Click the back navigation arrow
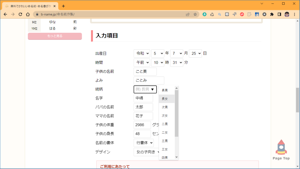 [x=5, y=14]
